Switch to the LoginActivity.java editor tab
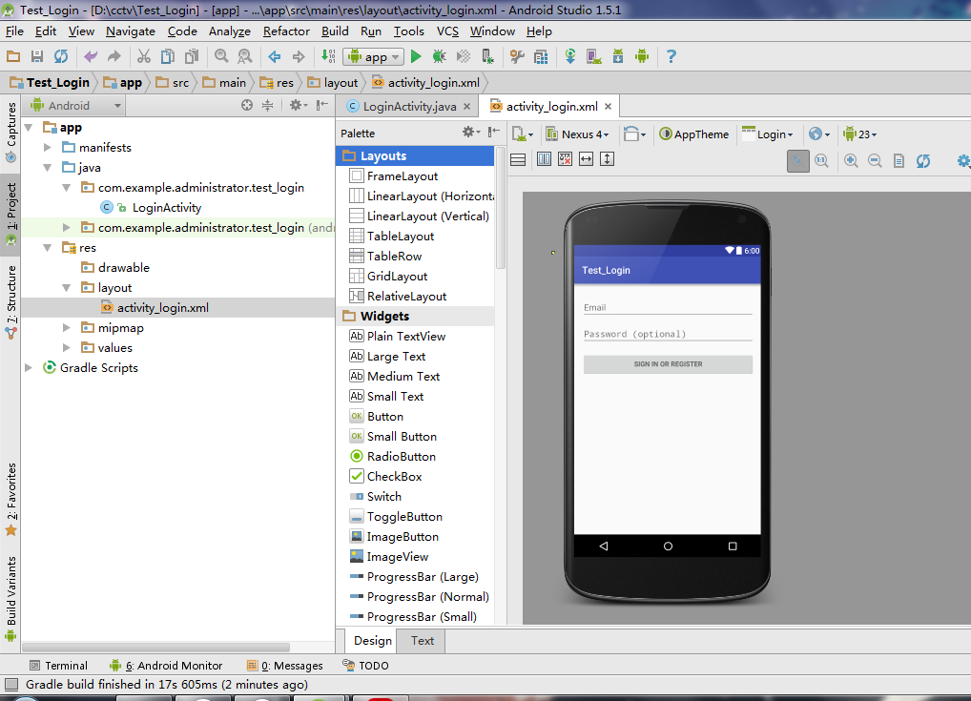The width and height of the screenshot is (971, 701). [x=408, y=107]
